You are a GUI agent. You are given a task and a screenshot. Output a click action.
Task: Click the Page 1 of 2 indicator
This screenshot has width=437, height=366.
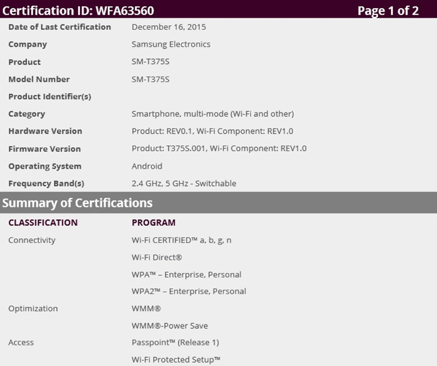[388, 10]
